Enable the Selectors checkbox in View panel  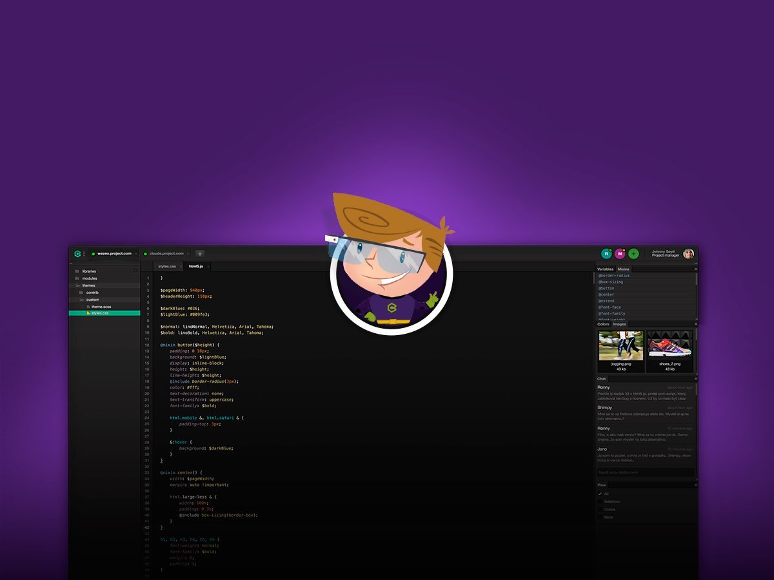point(600,501)
